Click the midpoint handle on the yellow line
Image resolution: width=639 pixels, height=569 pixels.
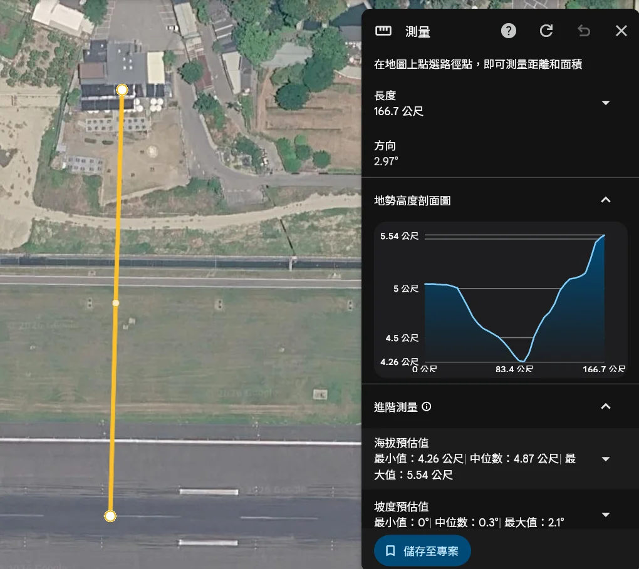(116, 303)
